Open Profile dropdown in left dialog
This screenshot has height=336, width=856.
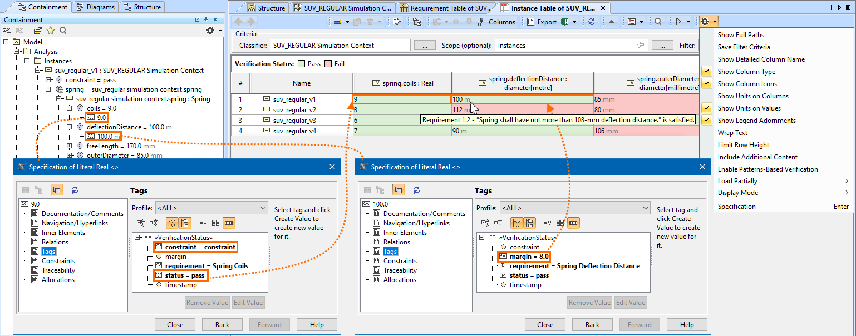coord(211,208)
